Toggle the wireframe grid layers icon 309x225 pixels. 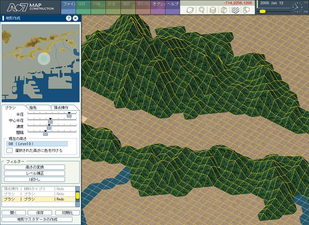[235, 9]
